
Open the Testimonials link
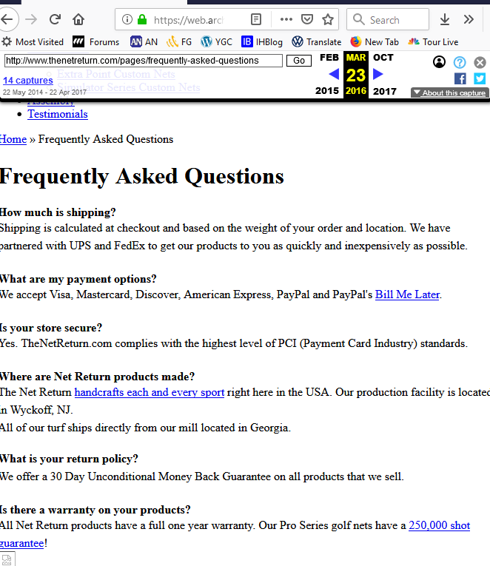tap(58, 114)
